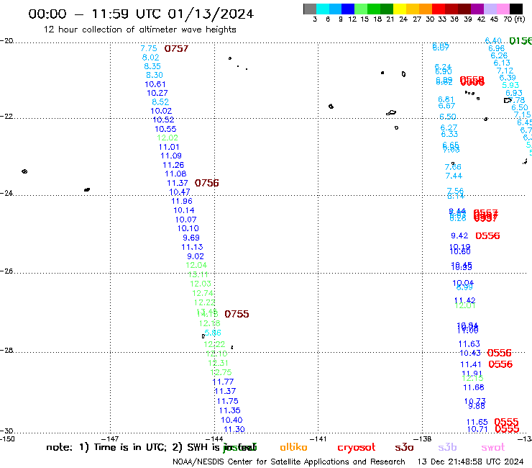Click the s3a time stamp '0755'
Viewport: 532px width, 468px height.
pyautogui.click(x=237, y=314)
